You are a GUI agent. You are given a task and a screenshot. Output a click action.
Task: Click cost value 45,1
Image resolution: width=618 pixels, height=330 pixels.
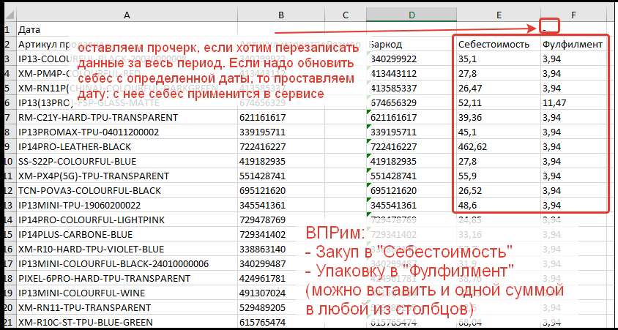point(499,132)
